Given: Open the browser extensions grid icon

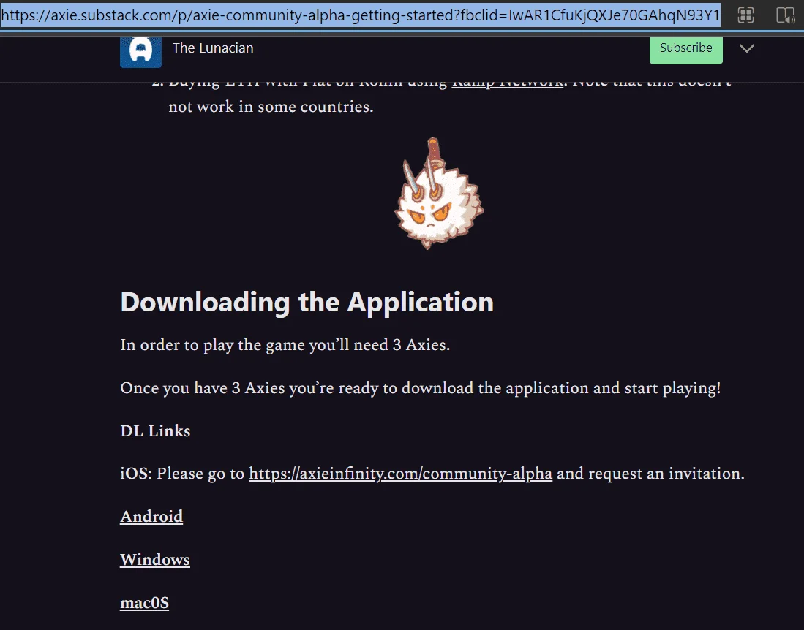Looking at the screenshot, I should pos(745,15).
